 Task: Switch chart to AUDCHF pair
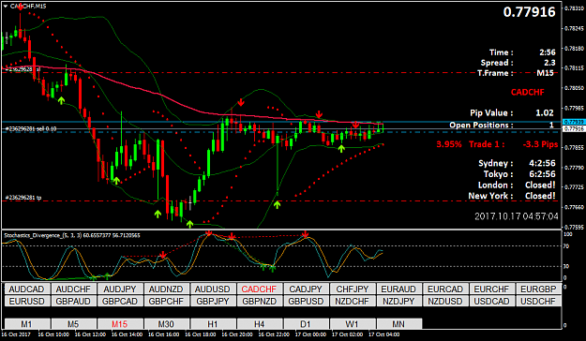[73, 289]
